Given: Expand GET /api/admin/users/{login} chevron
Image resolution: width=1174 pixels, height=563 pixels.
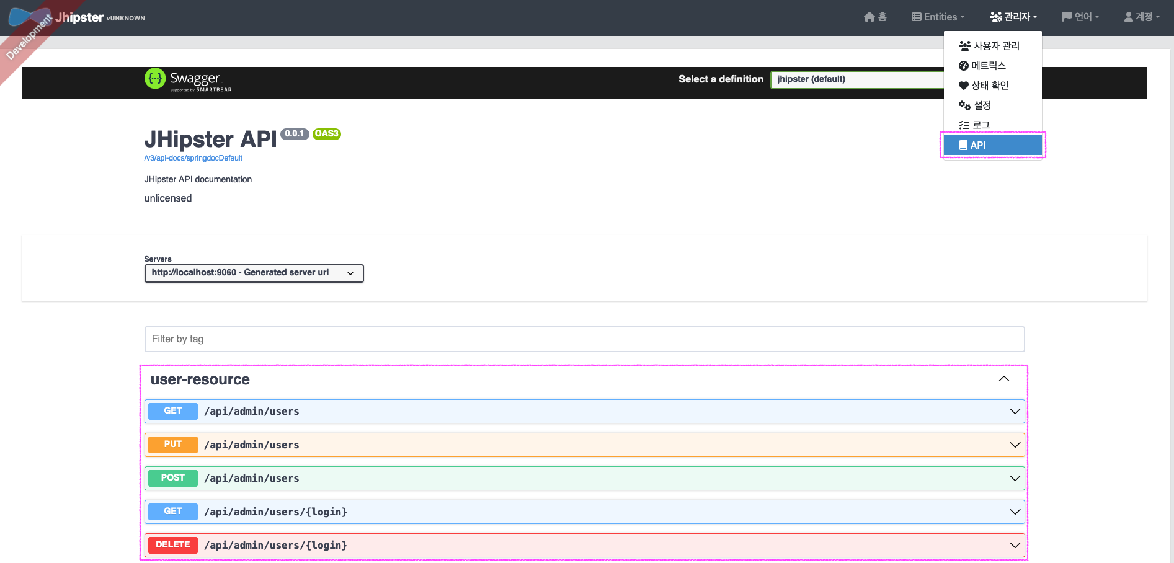Looking at the screenshot, I should [1015, 512].
